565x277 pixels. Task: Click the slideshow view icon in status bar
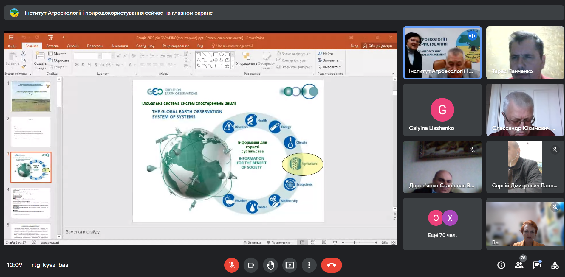tap(335, 242)
